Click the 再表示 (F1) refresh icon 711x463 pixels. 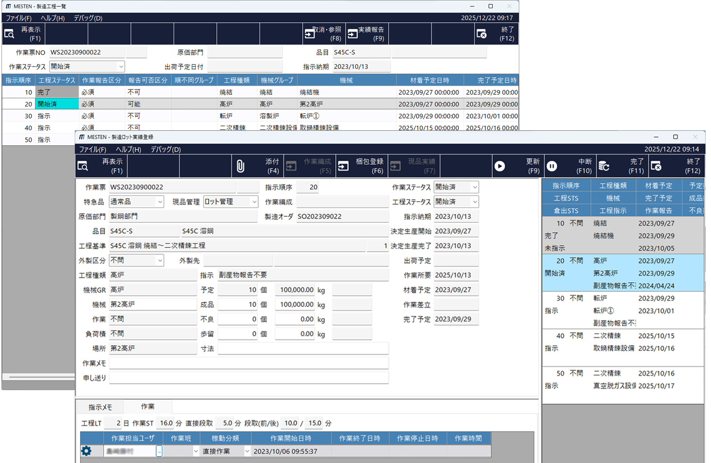coord(83,166)
